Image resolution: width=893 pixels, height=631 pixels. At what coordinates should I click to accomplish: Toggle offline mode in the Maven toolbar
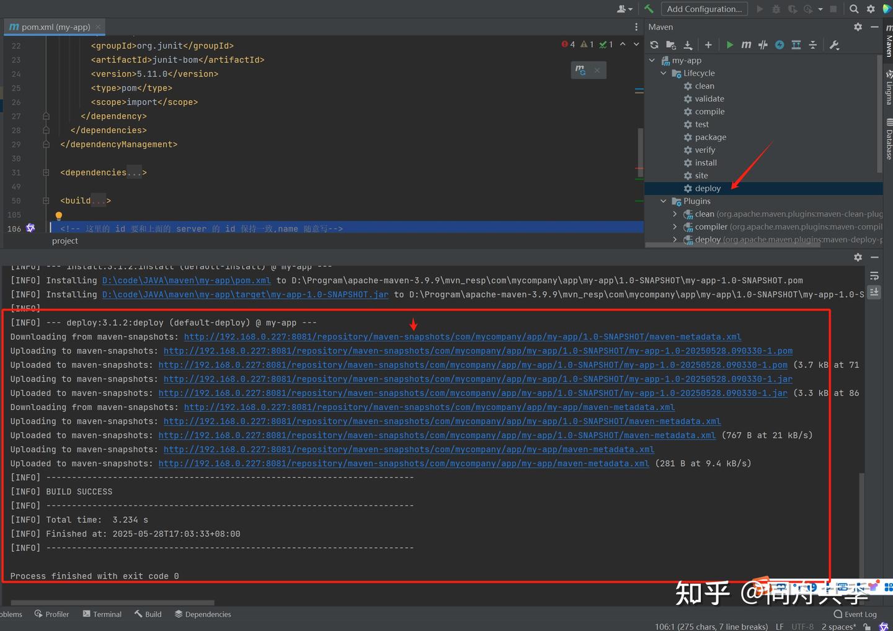point(780,45)
